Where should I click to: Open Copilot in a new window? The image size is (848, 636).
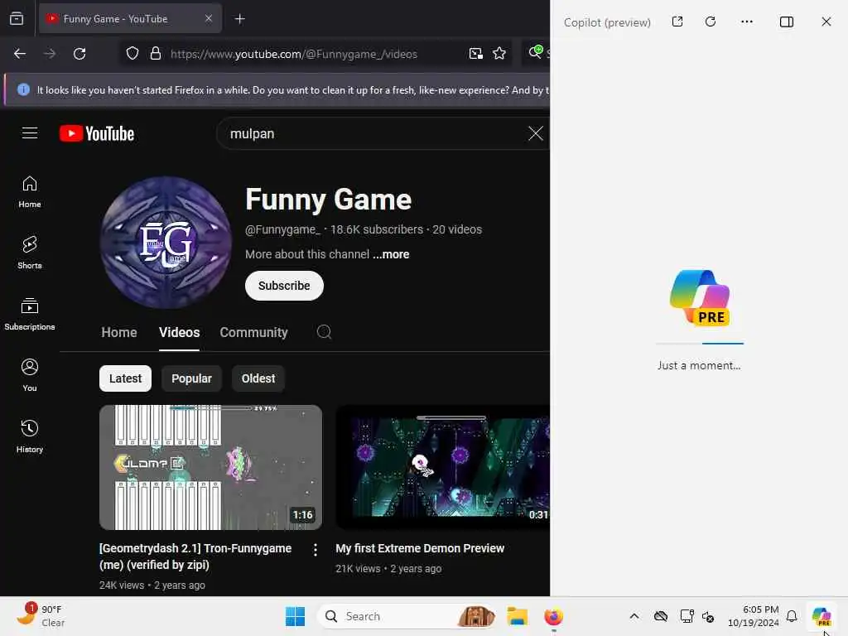pos(677,22)
